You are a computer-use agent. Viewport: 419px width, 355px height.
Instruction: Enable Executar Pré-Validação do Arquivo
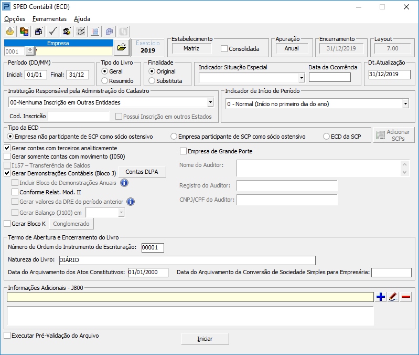tap(7, 336)
